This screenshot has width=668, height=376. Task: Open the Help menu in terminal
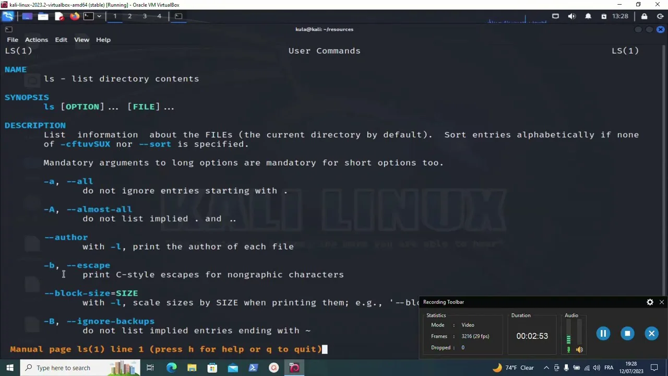tap(103, 40)
